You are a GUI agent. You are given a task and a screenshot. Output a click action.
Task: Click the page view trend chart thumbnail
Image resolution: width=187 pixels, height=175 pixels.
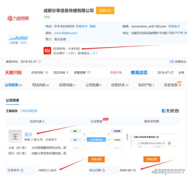click(x=18, y=40)
